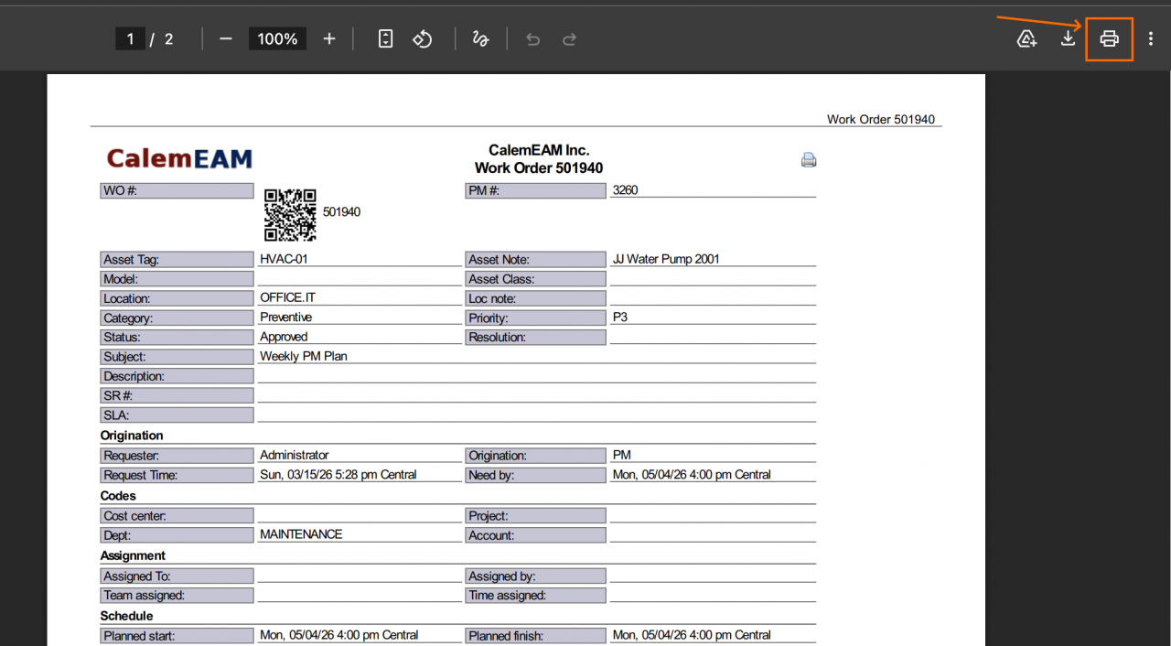Download the work order PDF
Screen dimensions: 1171x646
[1068, 38]
